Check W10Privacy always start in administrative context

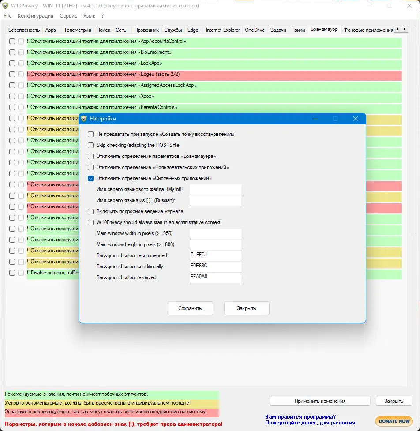click(x=91, y=222)
